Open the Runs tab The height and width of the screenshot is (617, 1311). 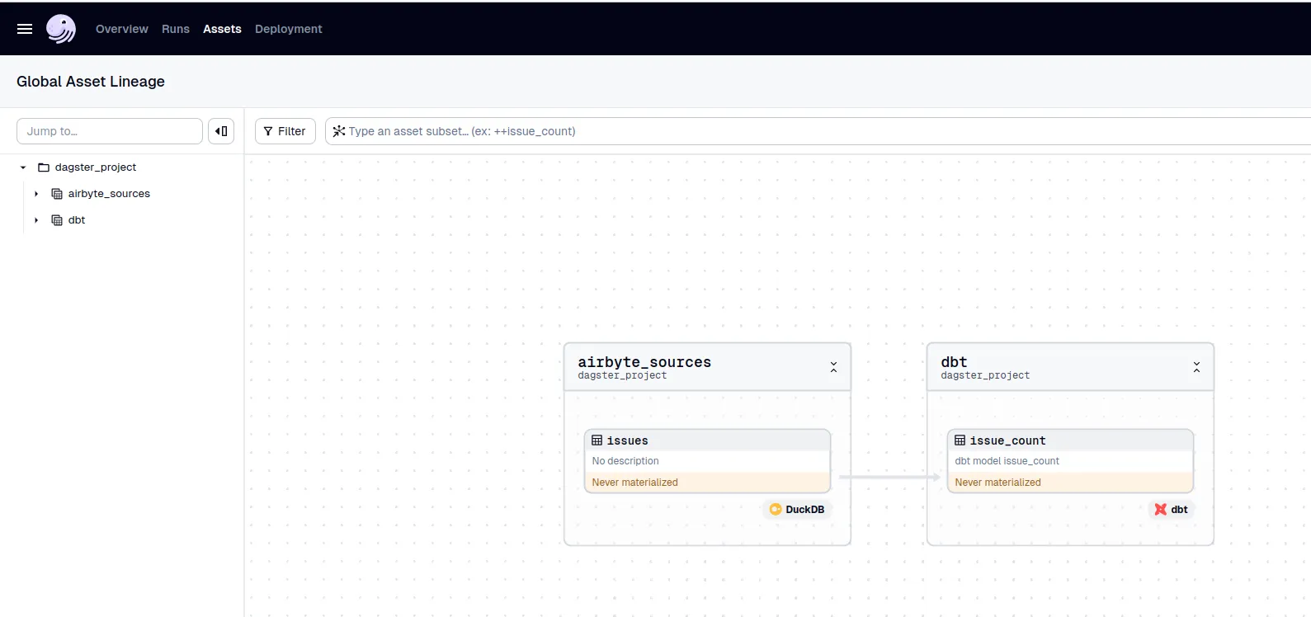coord(176,29)
